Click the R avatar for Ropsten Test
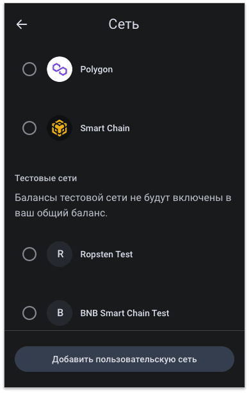This screenshot has height=393, width=249. coord(60,254)
